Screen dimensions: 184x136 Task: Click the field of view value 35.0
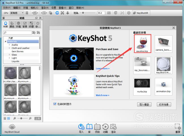(x=101, y=13)
